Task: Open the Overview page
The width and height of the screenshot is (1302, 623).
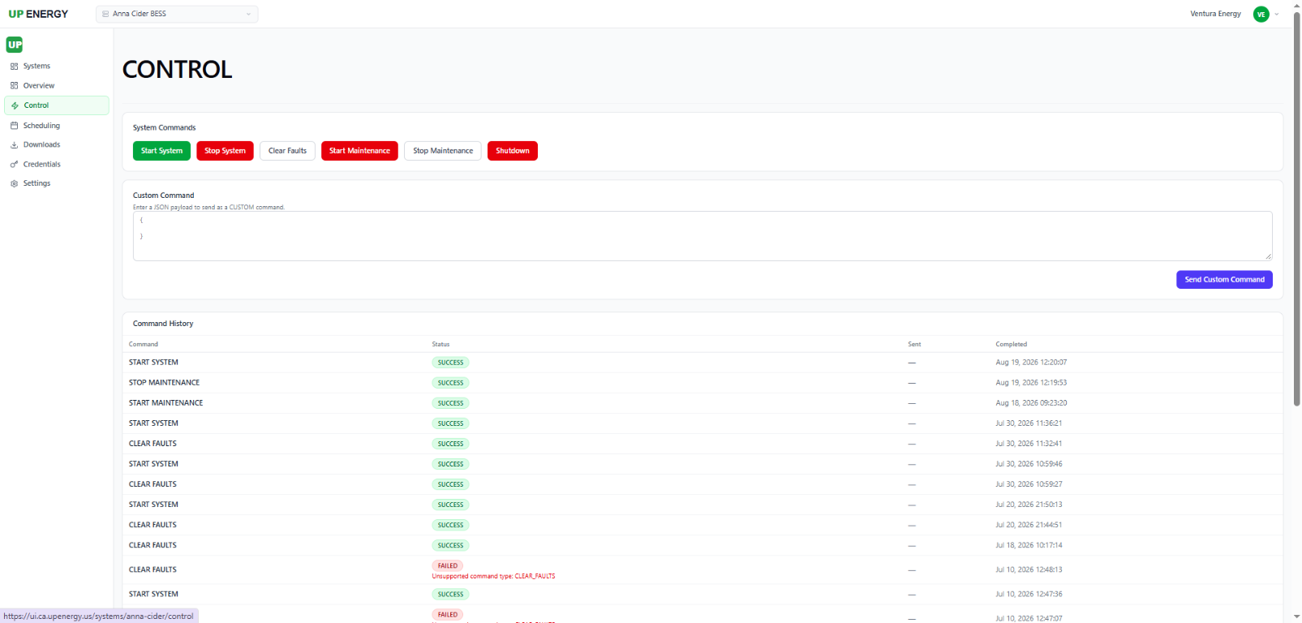Action: pyautogui.click(x=57, y=86)
